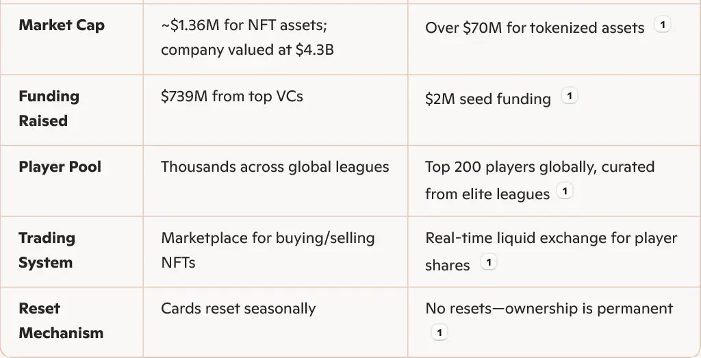Select Thousands across global leagues text
701x358 pixels.
275,167
